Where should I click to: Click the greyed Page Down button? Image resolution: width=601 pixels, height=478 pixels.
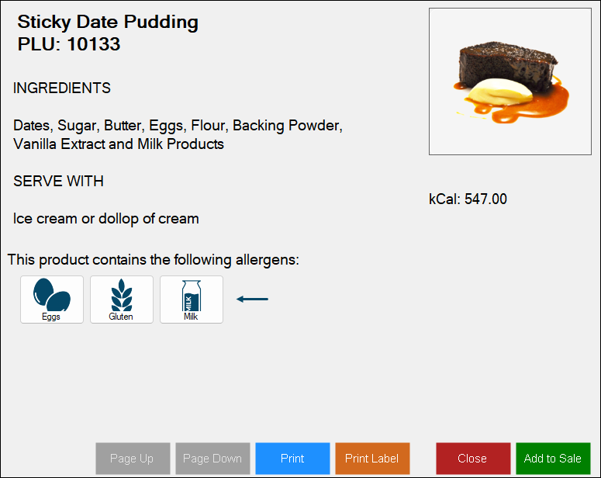pyautogui.click(x=212, y=459)
